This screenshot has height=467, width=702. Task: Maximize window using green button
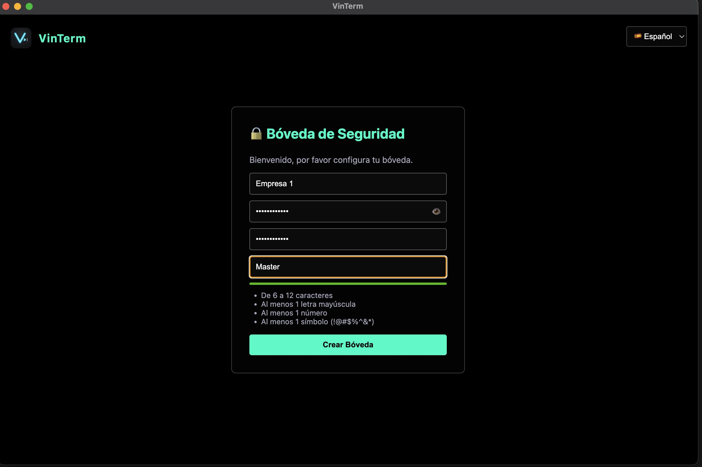(x=29, y=6)
